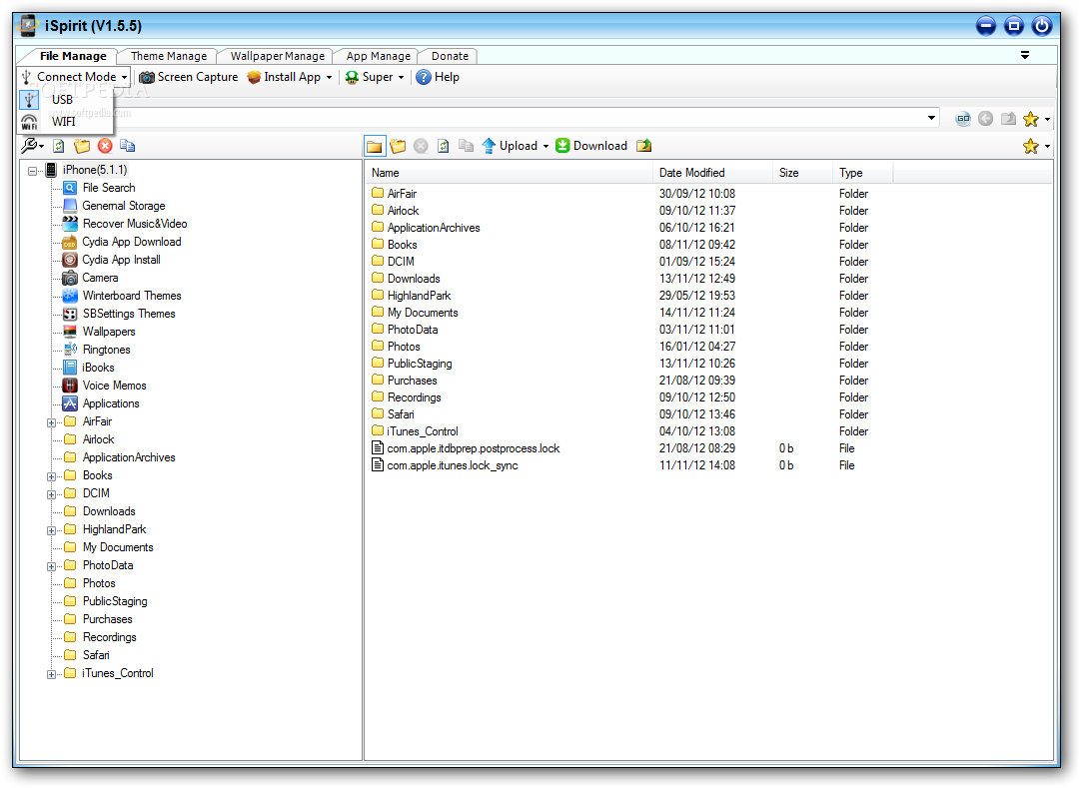
Task: Expand the PhotoData folder in the tree
Action: pyautogui.click(x=52, y=566)
